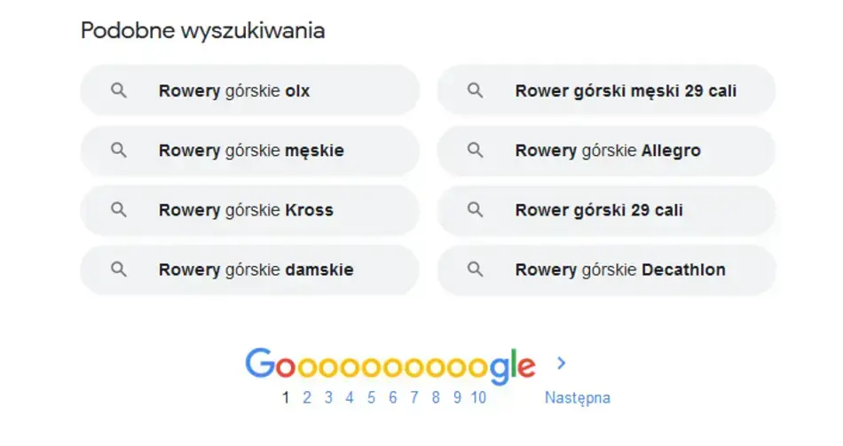Image resolution: width=843 pixels, height=446 pixels.
Task: Choose the Rowery górskie Kross suggestion
Action: pos(246,210)
